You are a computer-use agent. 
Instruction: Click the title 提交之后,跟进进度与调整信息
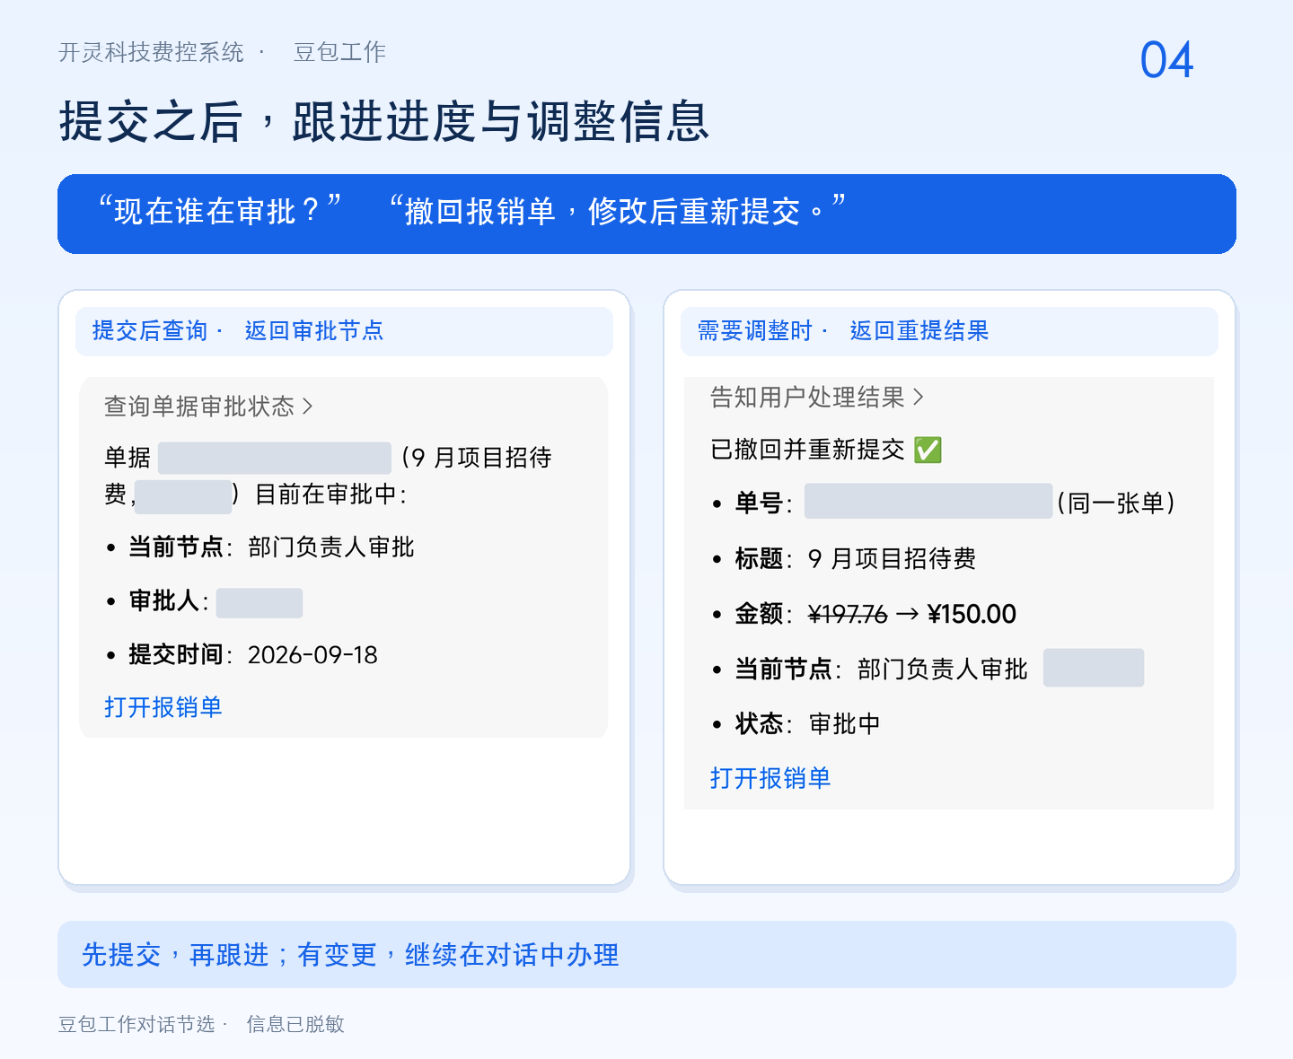coord(384,121)
